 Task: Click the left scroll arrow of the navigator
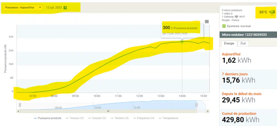click(x=18, y=111)
